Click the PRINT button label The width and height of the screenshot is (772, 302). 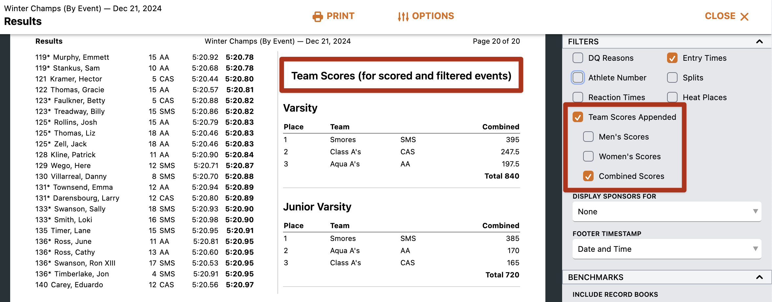(340, 16)
